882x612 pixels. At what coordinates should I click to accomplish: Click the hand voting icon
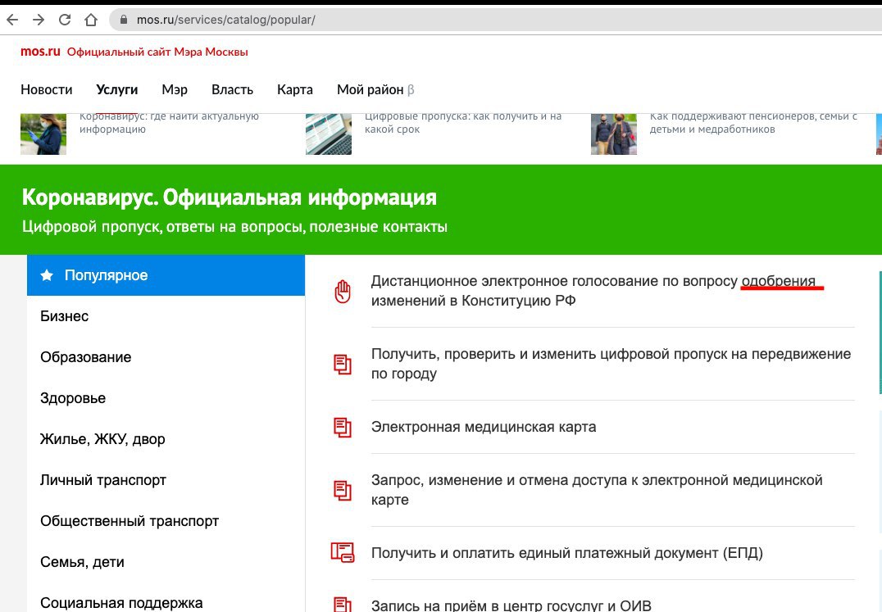coord(343,291)
